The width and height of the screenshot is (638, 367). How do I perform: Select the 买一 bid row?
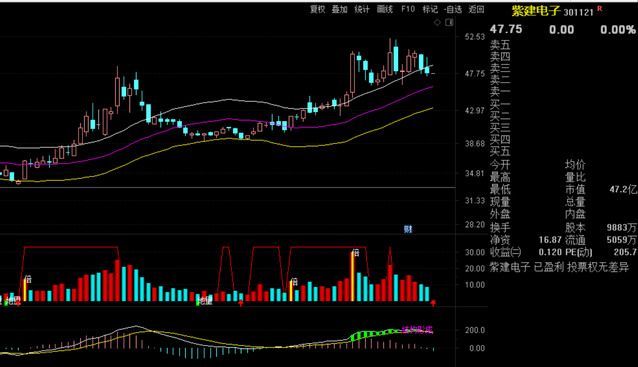pyautogui.click(x=500, y=104)
